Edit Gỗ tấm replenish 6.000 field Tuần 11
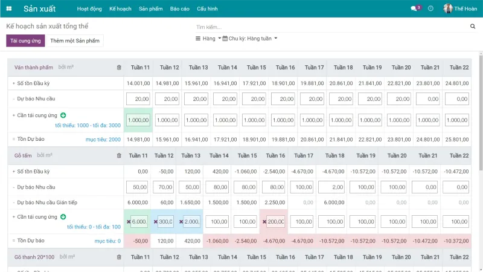 pyautogui.click(x=139, y=222)
